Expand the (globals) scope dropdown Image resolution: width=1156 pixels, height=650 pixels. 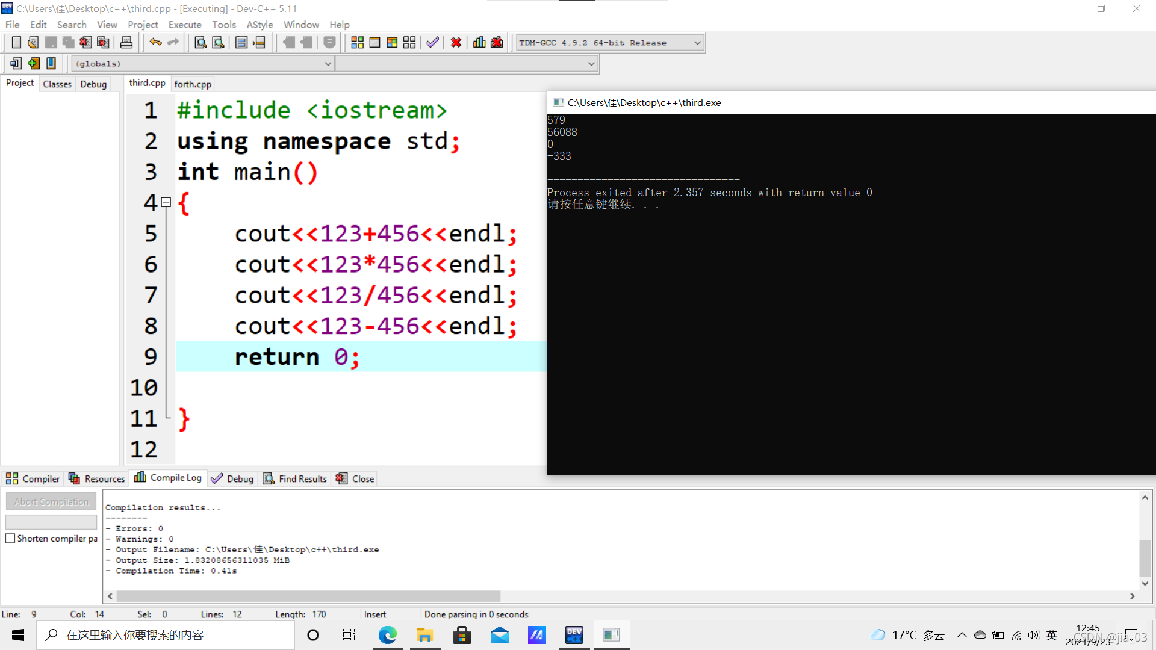(328, 64)
